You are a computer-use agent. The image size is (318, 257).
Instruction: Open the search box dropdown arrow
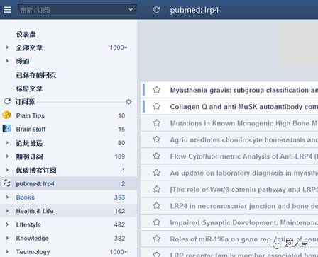point(131,10)
